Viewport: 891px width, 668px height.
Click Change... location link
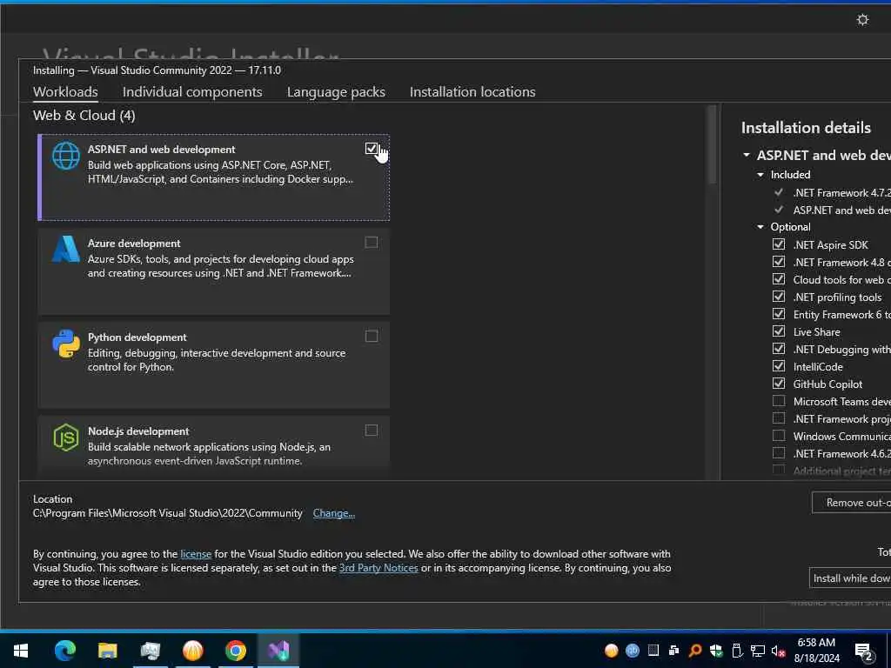(x=333, y=513)
